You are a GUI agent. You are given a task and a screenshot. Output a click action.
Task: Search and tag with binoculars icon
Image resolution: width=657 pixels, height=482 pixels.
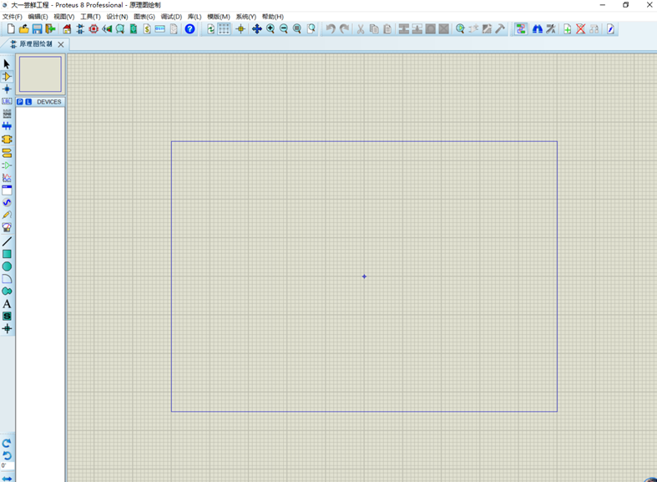click(538, 29)
